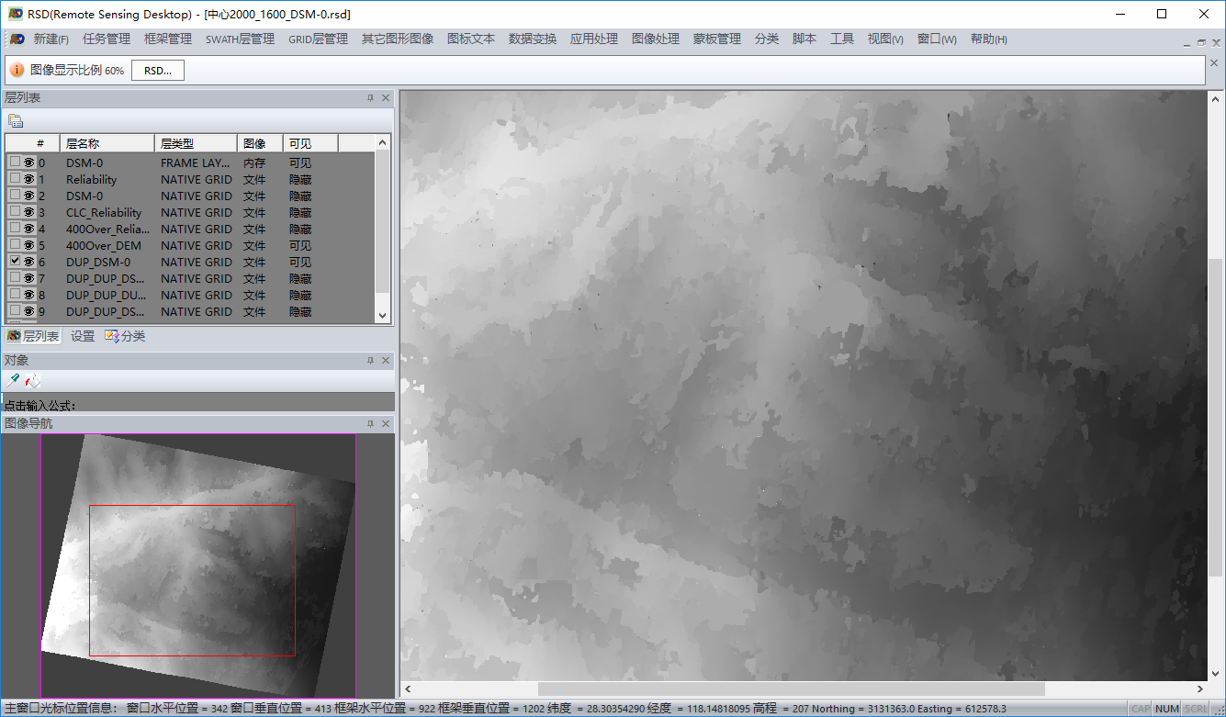
Task: Open the 图像处理 menu
Action: pyautogui.click(x=655, y=39)
